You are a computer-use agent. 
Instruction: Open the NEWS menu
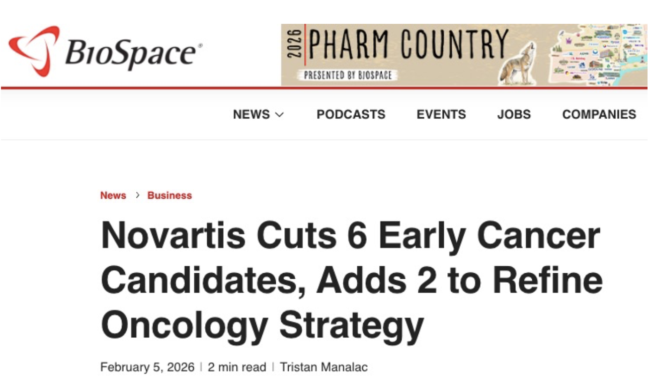251,114
